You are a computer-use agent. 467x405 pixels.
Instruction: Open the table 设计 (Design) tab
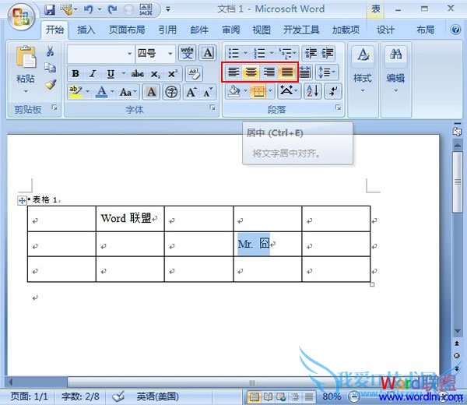point(385,30)
